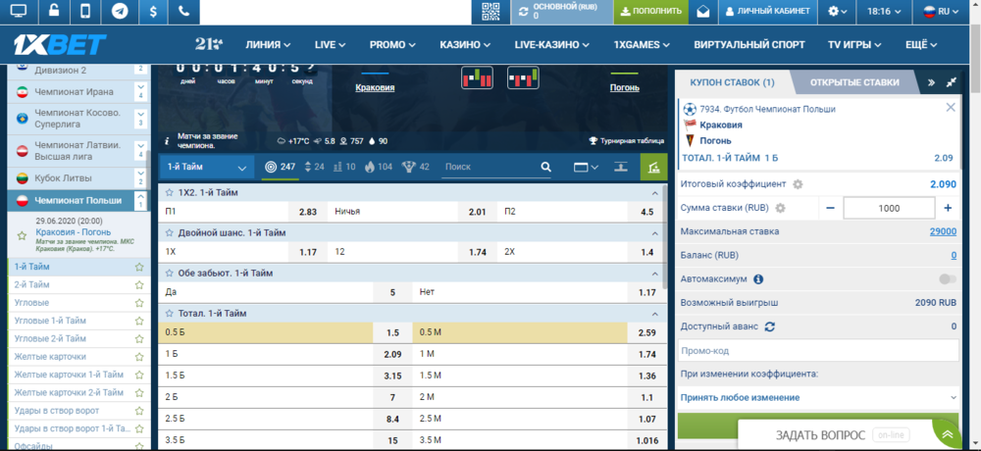The width and height of the screenshot is (981, 451).
Task: Click the Промо-код input field
Action: (x=818, y=351)
